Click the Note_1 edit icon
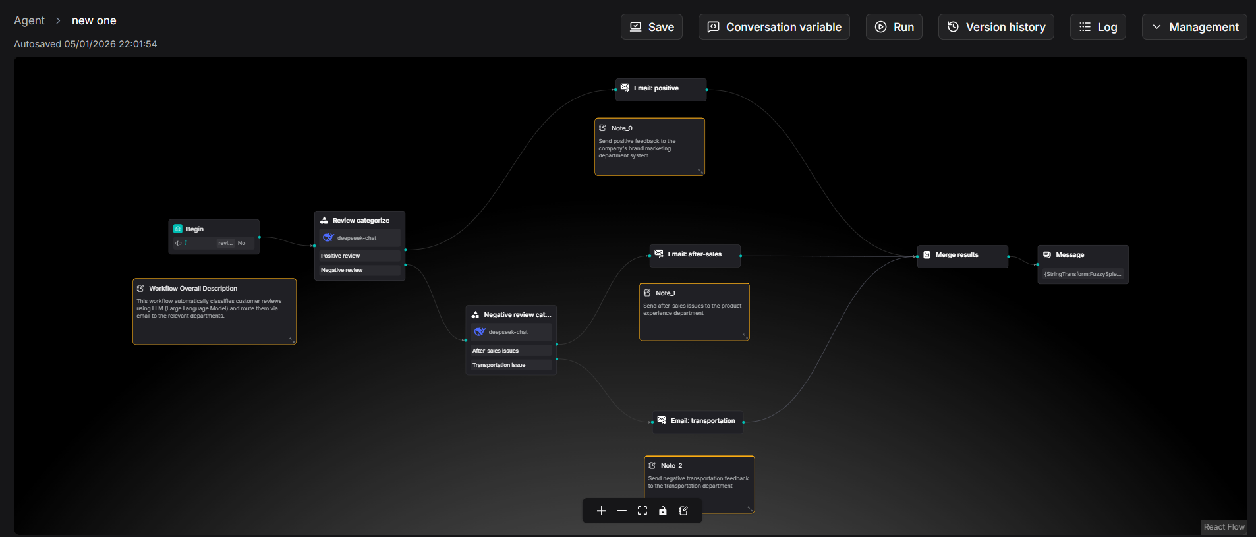The image size is (1256, 537). (647, 293)
